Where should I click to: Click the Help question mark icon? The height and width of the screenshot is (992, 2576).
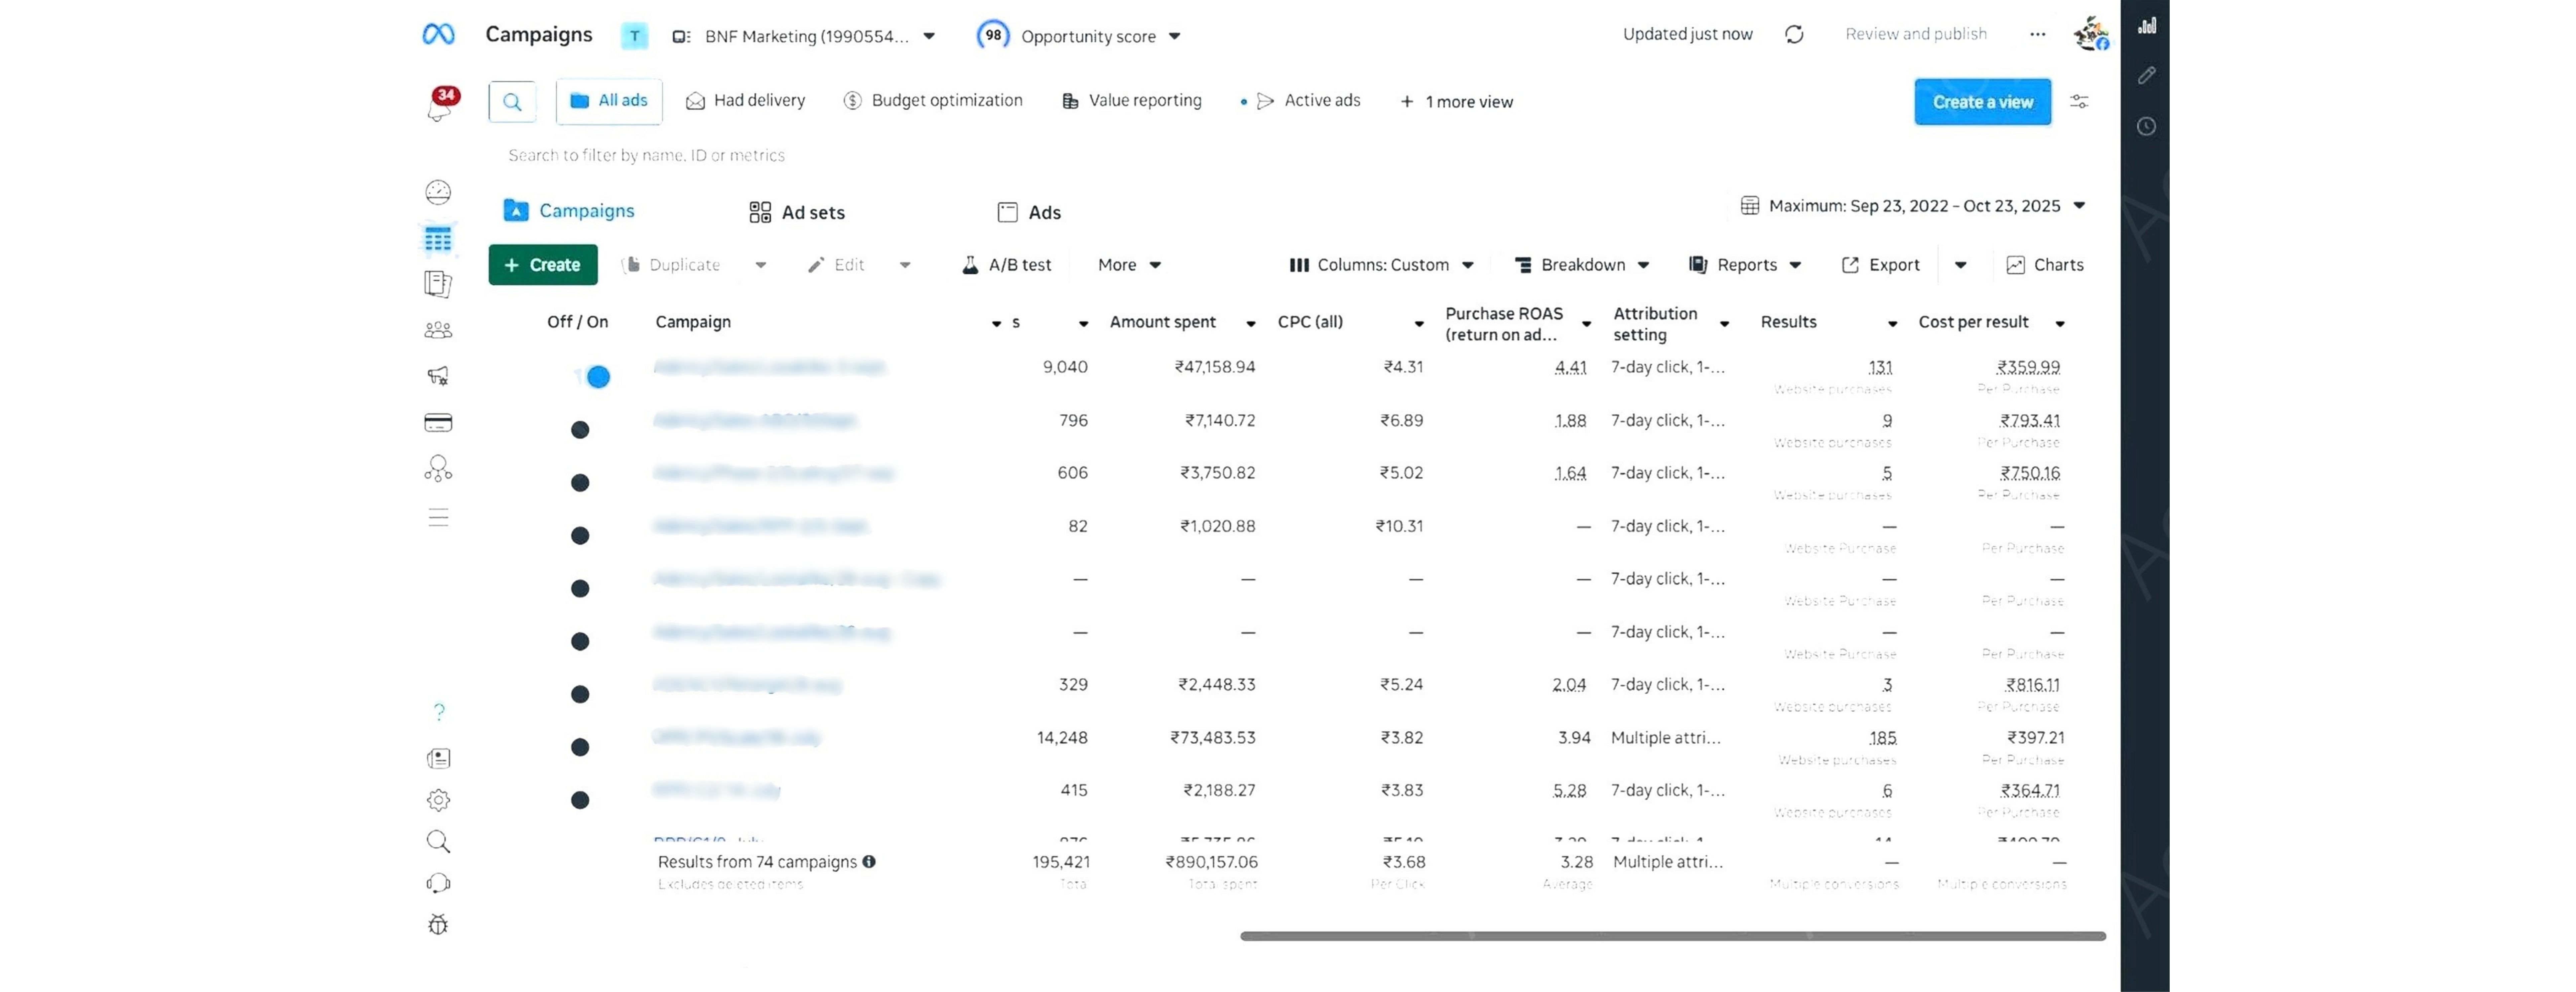[x=439, y=712]
